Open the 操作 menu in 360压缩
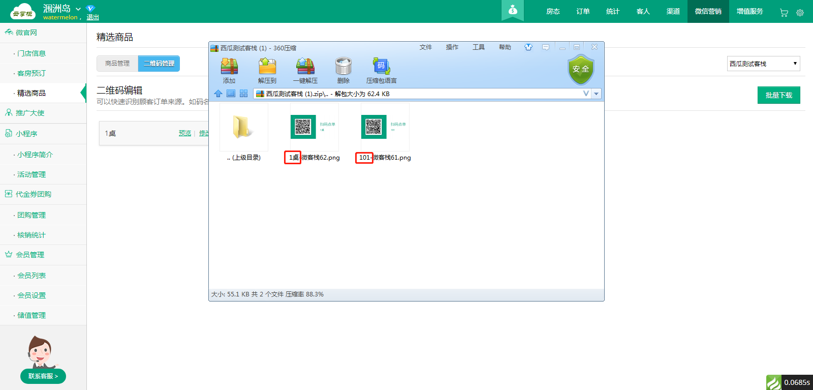 click(452, 47)
